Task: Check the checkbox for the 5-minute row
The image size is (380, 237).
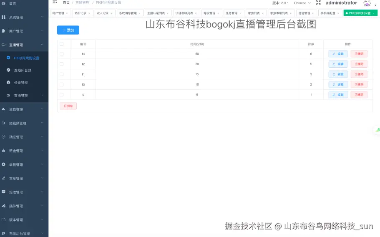Action: 62,95
